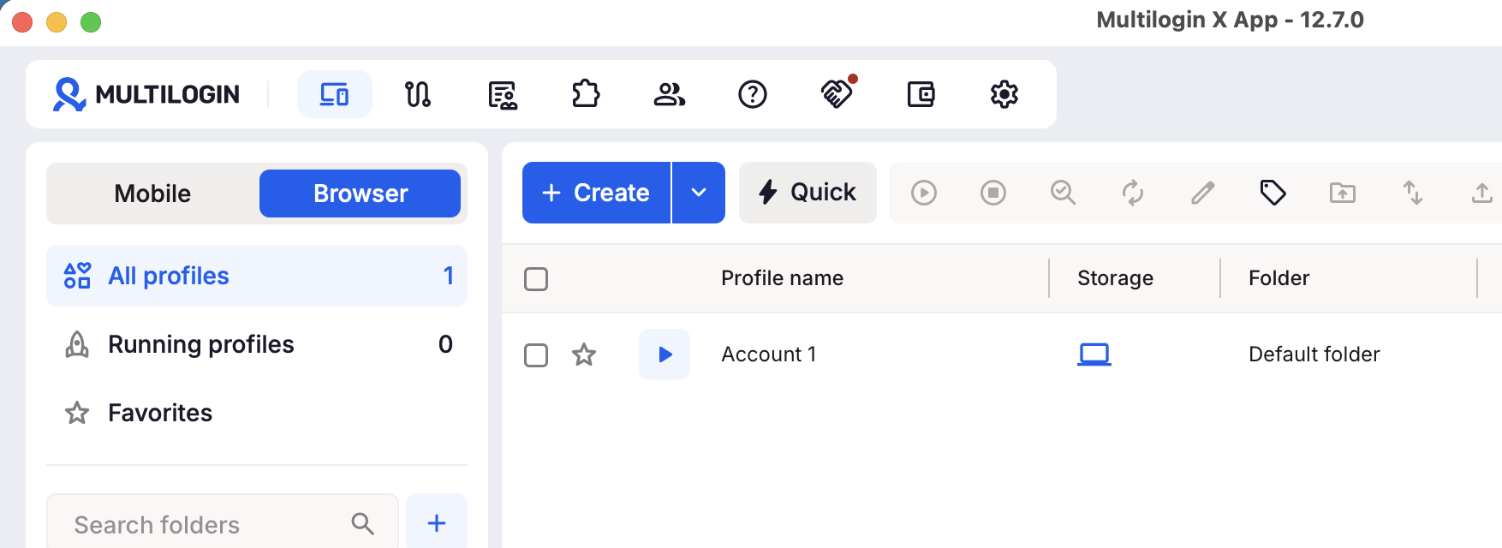Click the export upload toolbar icon
This screenshot has width=1502, height=548.
point(1482,193)
